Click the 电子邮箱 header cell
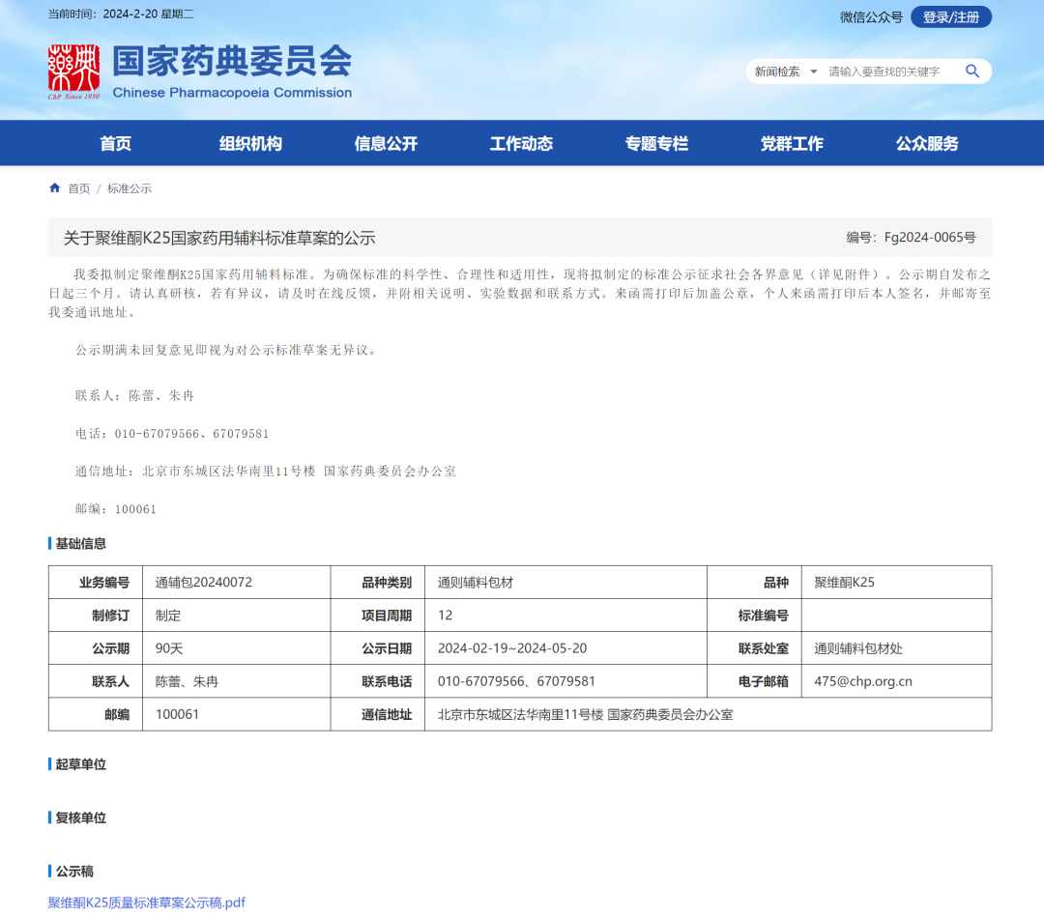Screen dimensions: 1044x917 754,681
